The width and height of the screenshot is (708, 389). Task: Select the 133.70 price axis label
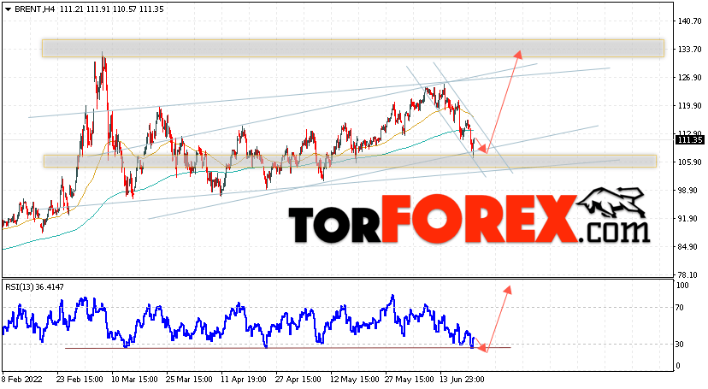pyautogui.click(x=689, y=50)
